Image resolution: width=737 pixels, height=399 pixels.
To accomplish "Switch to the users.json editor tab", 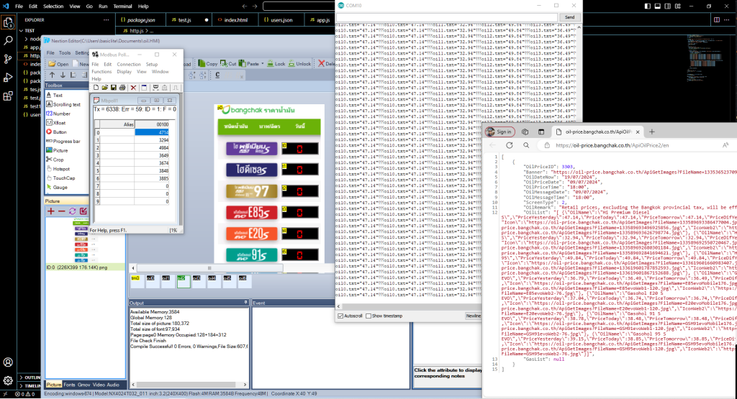I will [281, 19].
